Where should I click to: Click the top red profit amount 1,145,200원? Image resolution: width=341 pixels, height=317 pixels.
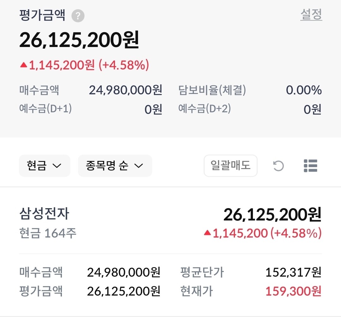pos(62,65)
